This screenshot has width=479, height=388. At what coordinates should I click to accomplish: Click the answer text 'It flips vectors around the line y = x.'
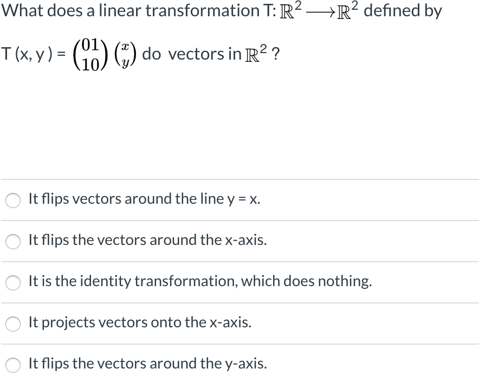click(144, 199)
